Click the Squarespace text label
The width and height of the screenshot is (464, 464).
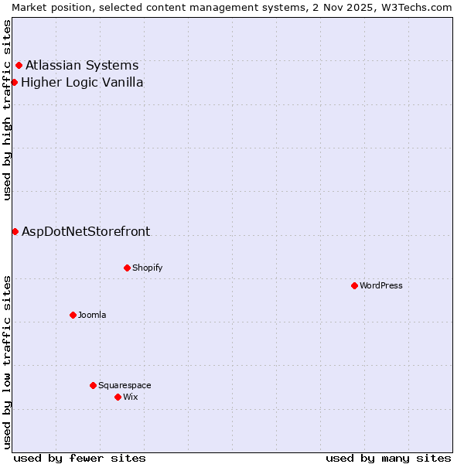(125, 386)
